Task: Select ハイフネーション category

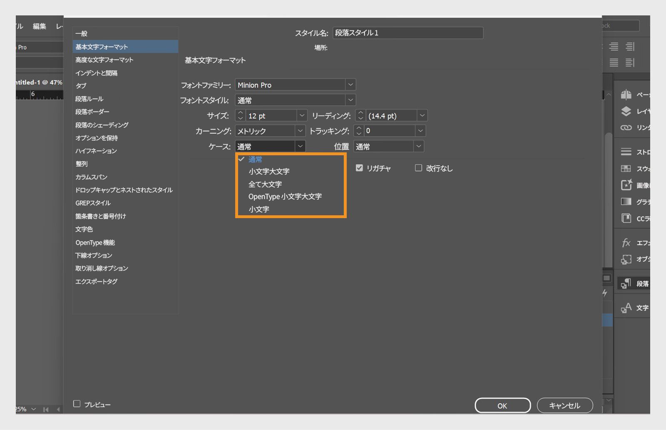Action: [125, 151]
